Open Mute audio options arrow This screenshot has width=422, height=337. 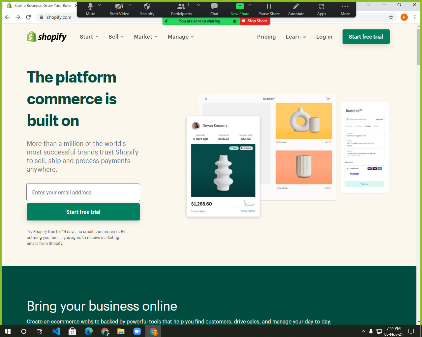pyautogui.click(x=100, y=5)
